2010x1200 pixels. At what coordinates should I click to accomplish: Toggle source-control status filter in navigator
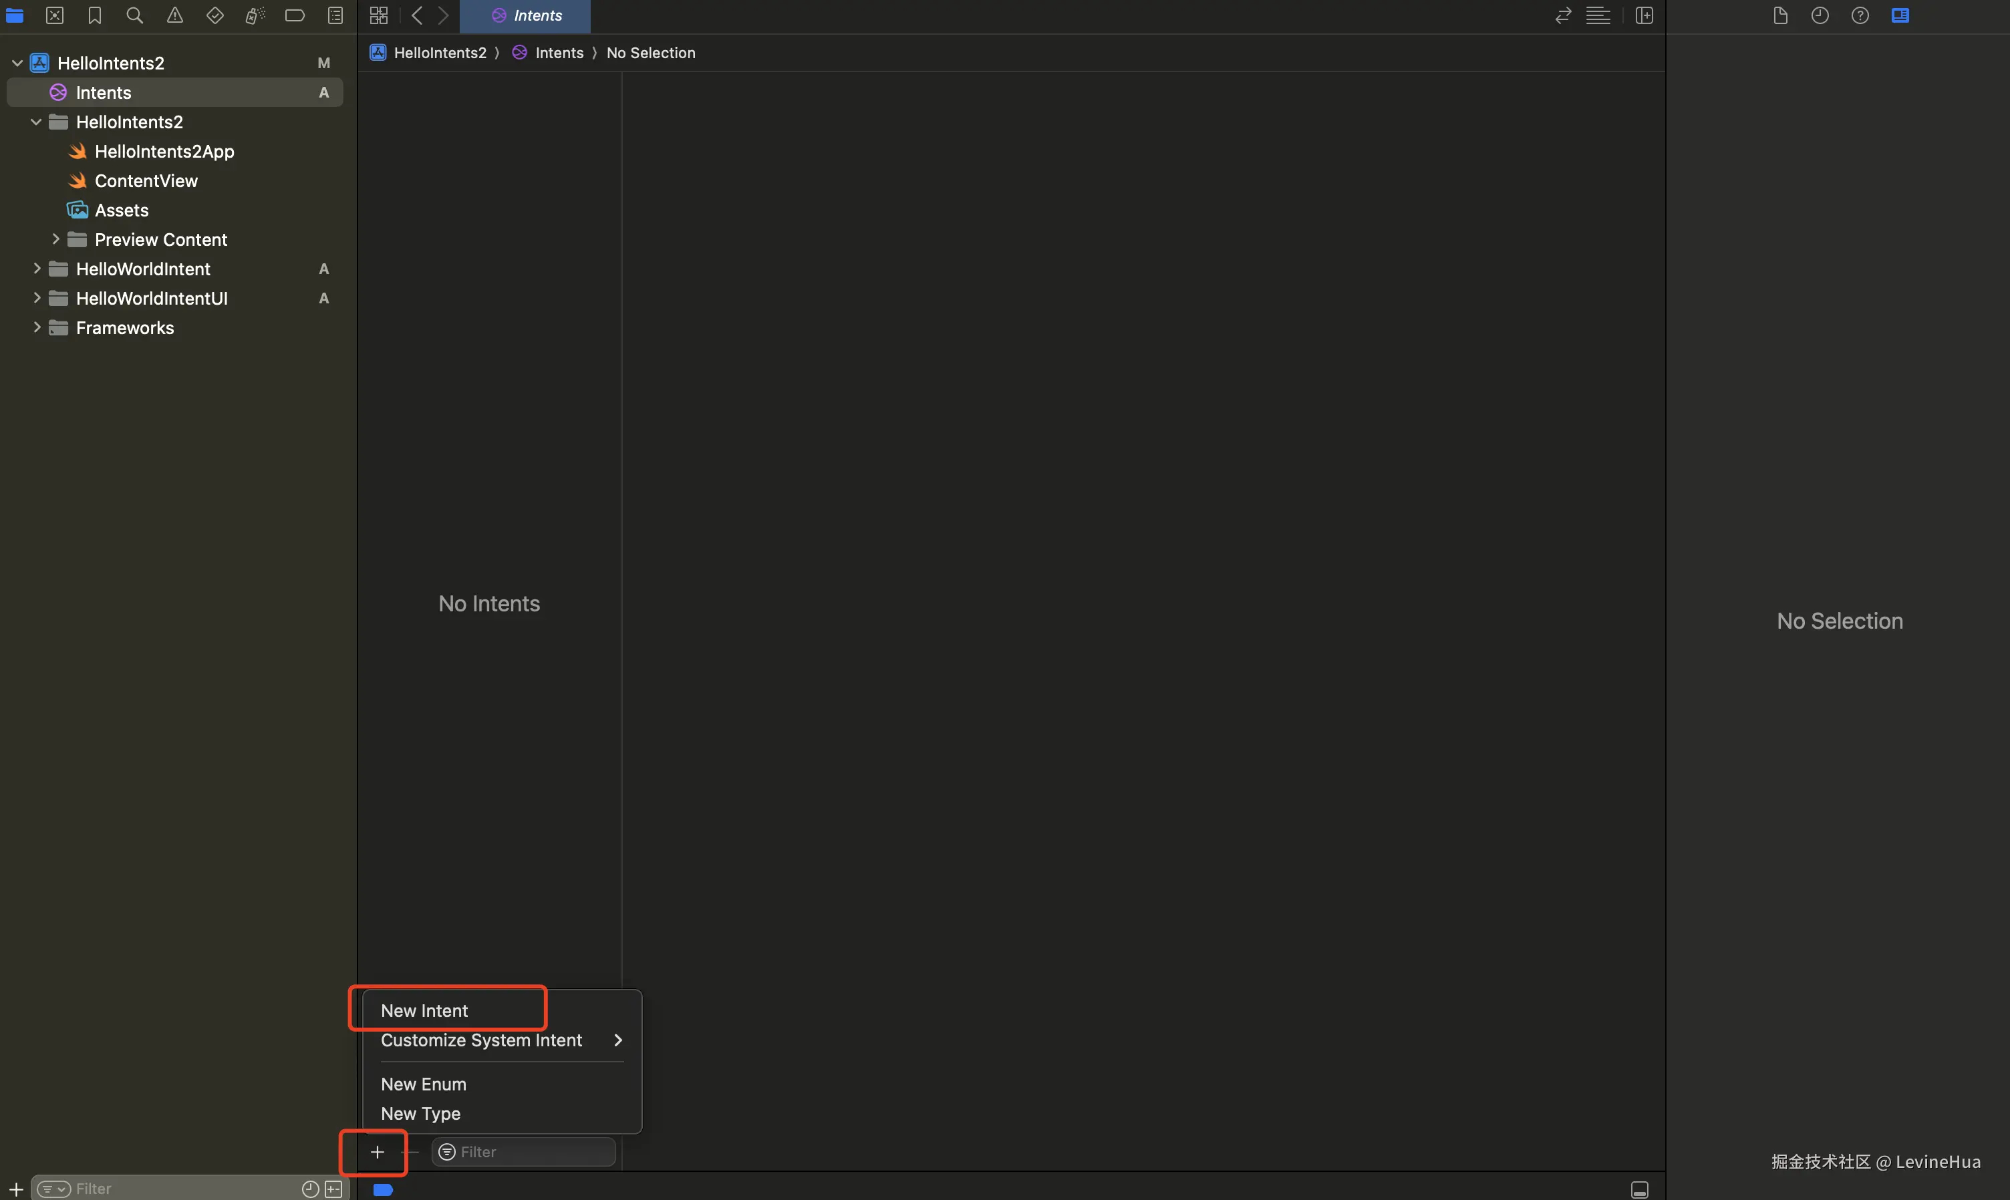(x=333, y=1189)
